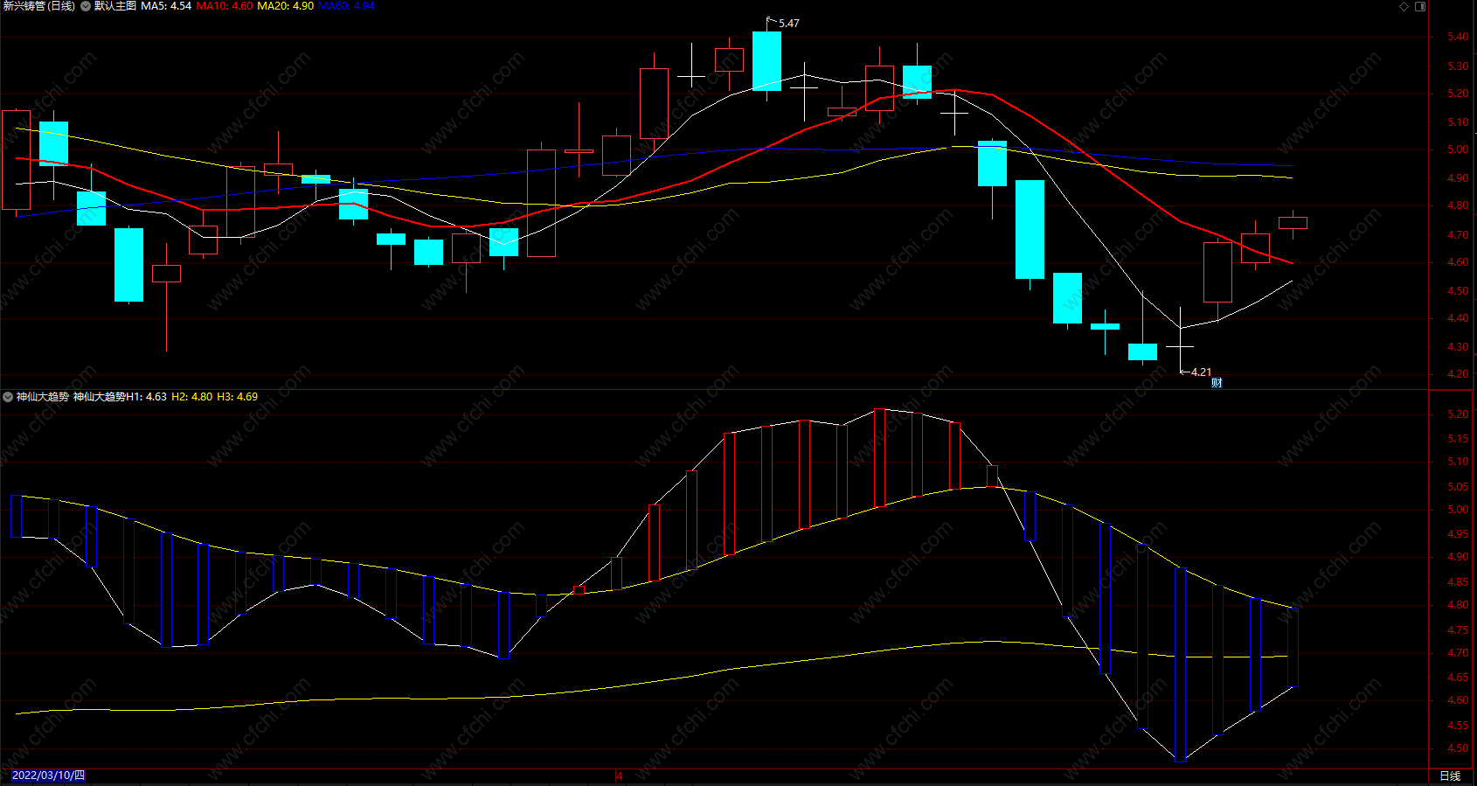
Task: Click the tall cyan candlestick at 5.47 high
Action: (766, 60)
